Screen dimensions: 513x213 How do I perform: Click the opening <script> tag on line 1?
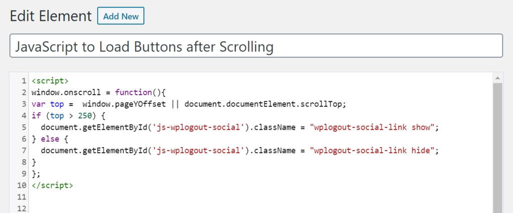50,81
